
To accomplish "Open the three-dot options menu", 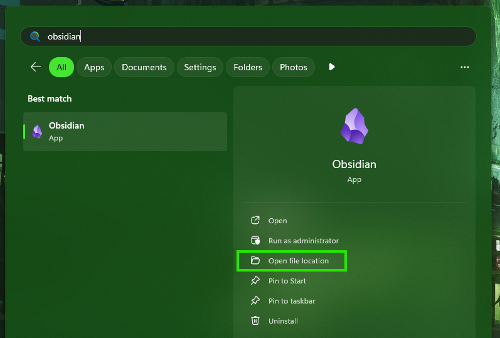I will pyautogui.click(x=465, y=67).
